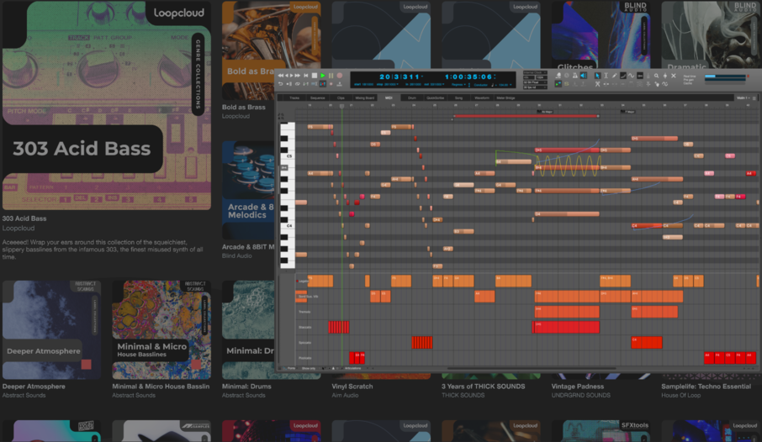Toggle the blue Audible Mode speaker icon

[x=584, y=76]
